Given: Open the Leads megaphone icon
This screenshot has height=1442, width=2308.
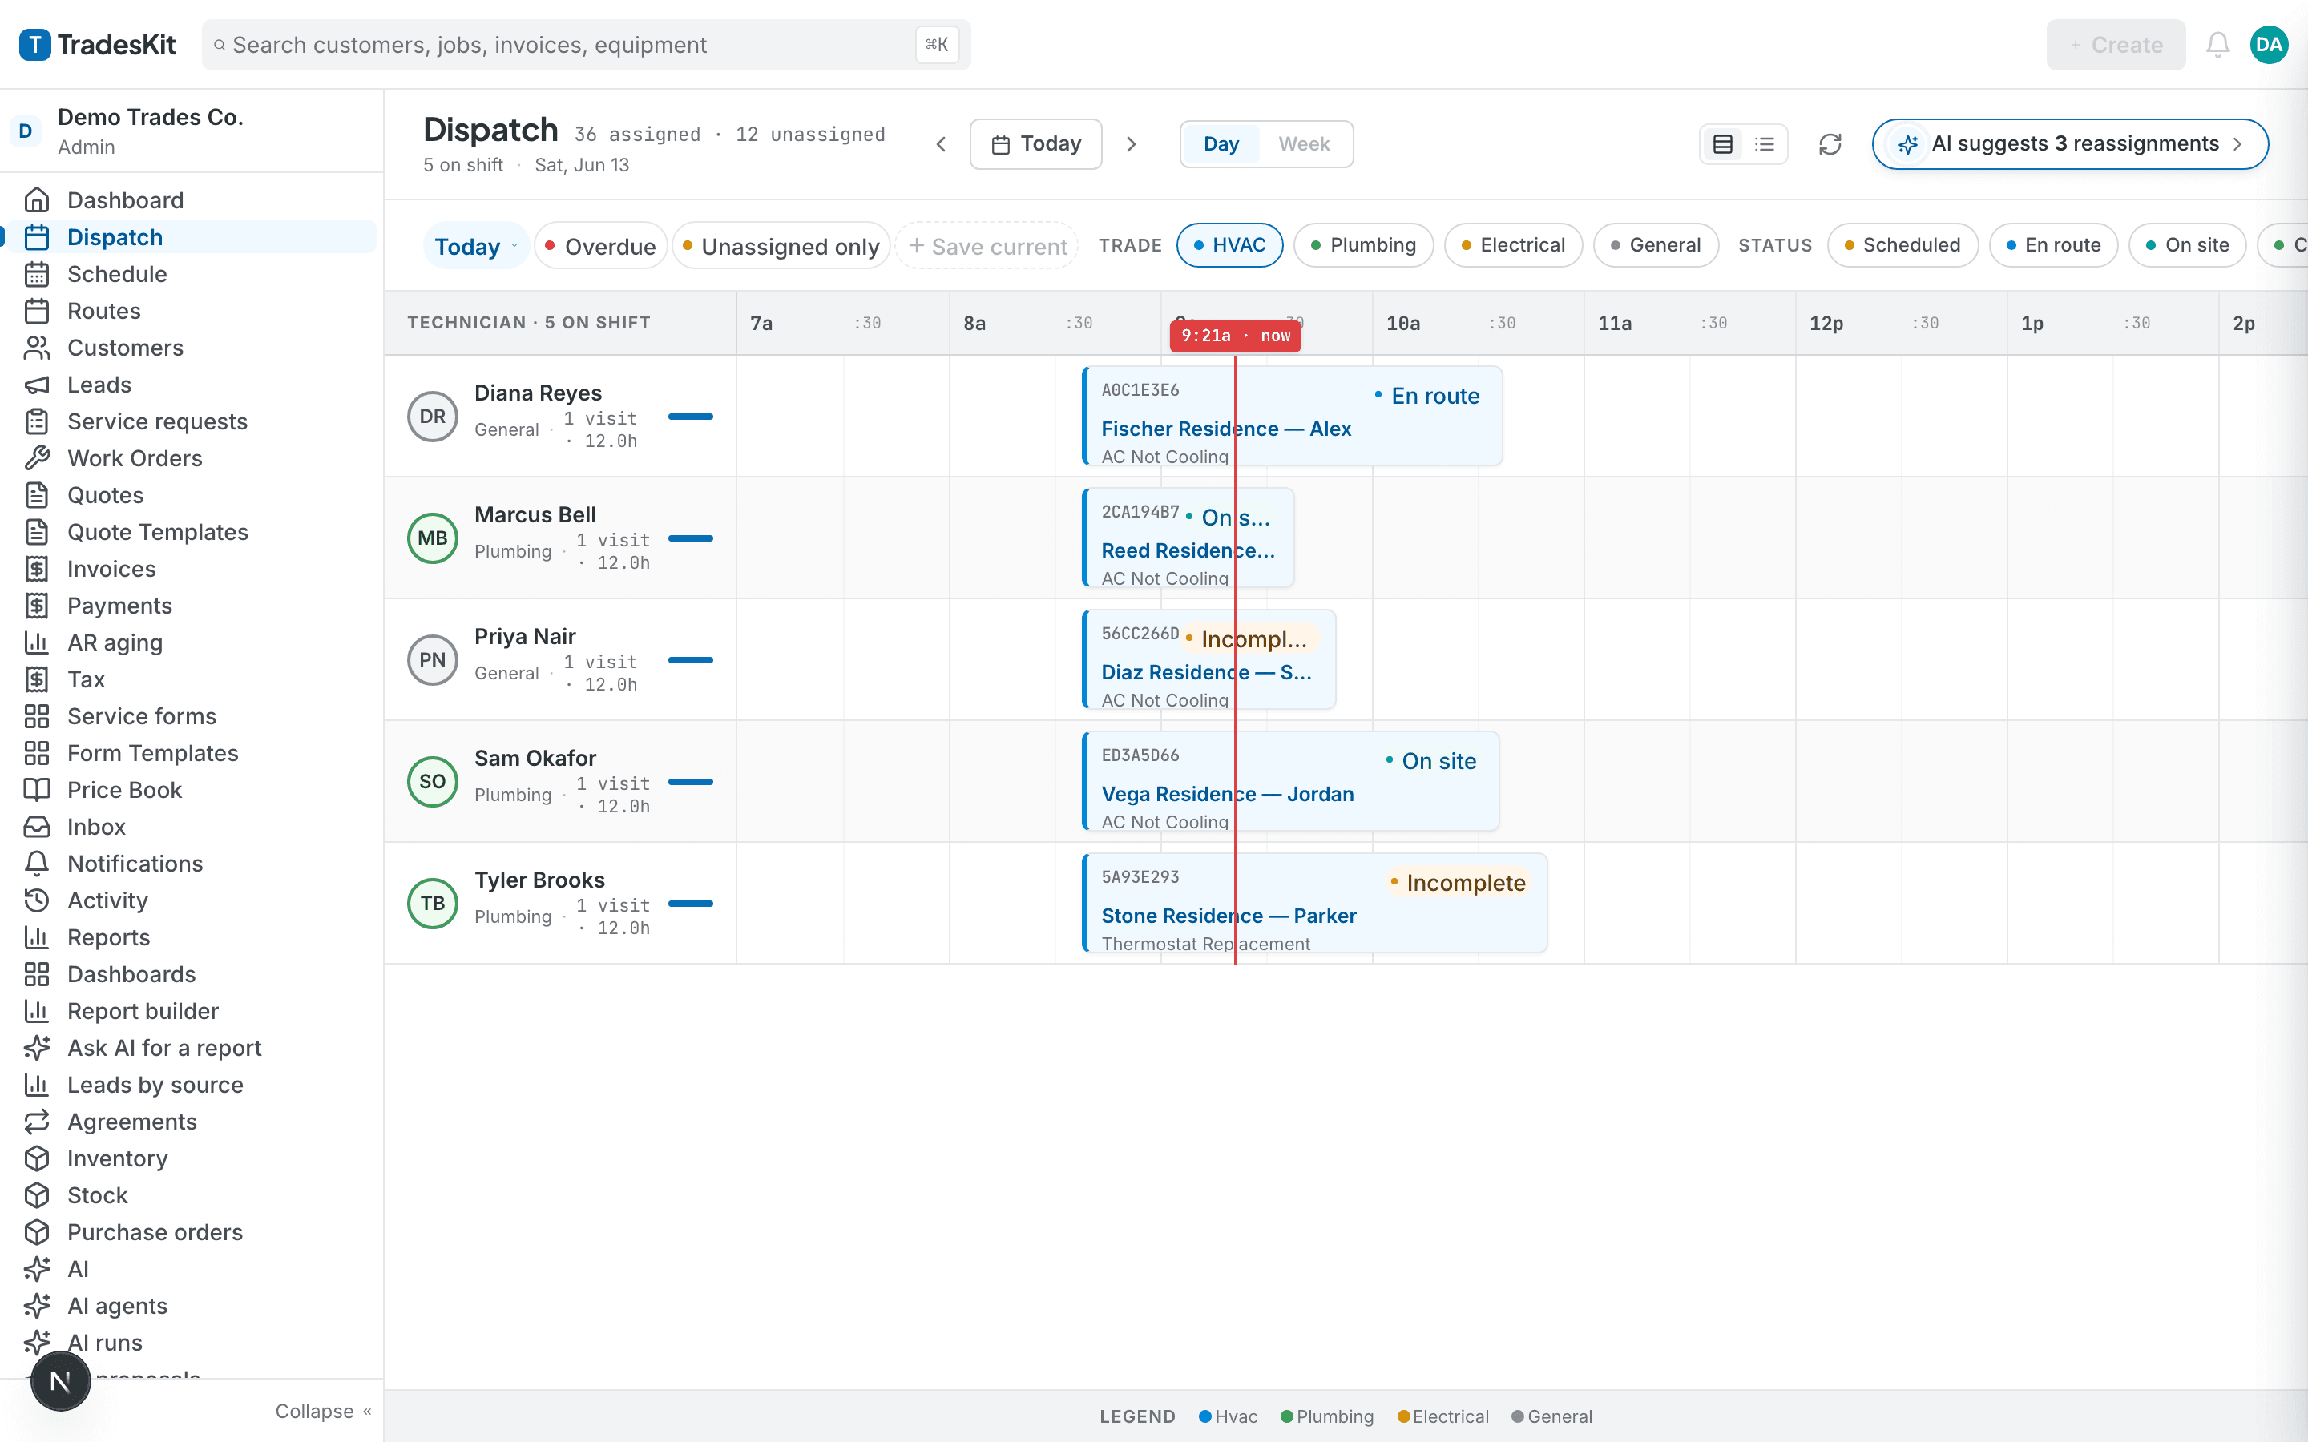Looking at the screenshot, I should pyautogui.click(x=36, y=385).
